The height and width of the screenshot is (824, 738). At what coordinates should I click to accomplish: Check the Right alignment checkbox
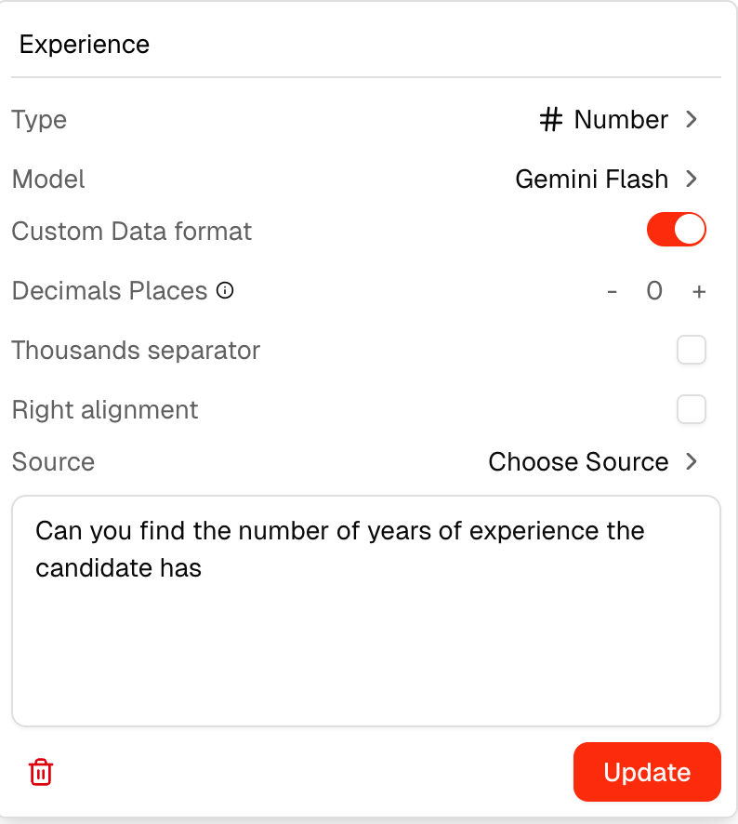tap(692, 409)
